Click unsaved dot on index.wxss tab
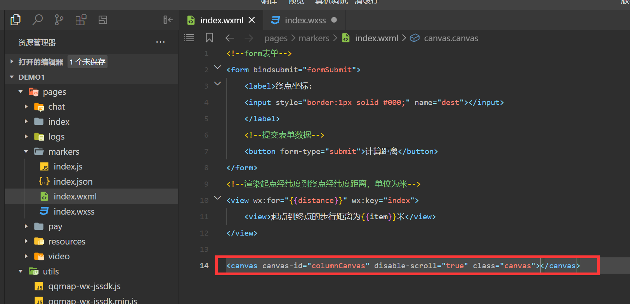 point(334,20)
